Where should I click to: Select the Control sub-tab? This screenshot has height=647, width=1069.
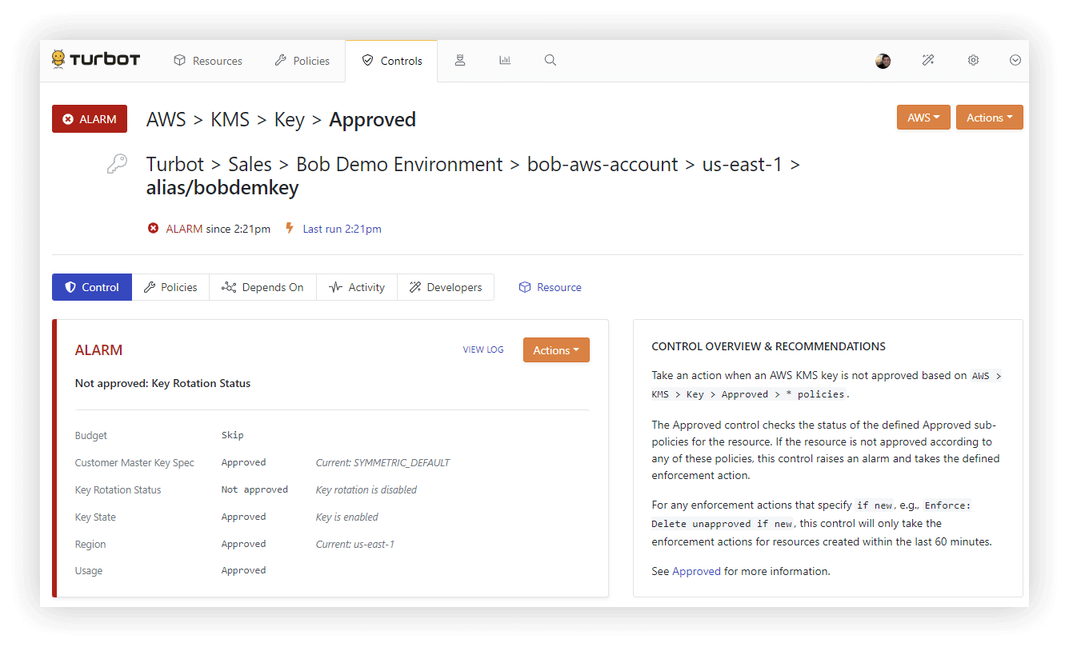tap(92, 287)
